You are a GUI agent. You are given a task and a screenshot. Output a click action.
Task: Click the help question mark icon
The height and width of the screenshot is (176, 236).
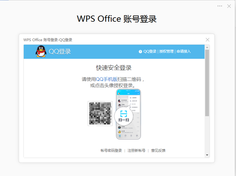(140, 52)
